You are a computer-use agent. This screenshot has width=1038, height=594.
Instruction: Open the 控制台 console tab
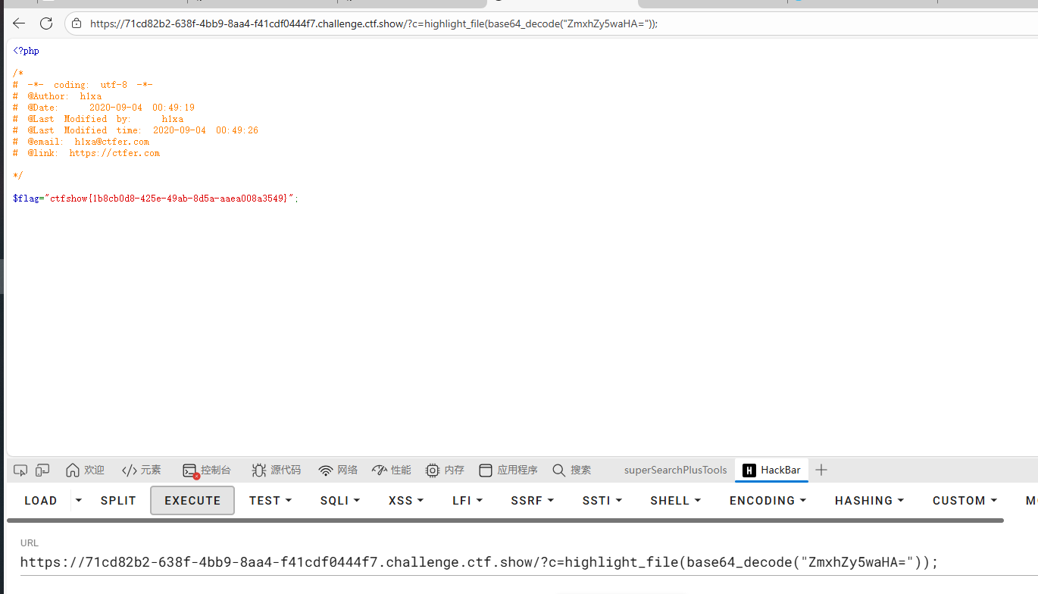(x=207, y=471)
